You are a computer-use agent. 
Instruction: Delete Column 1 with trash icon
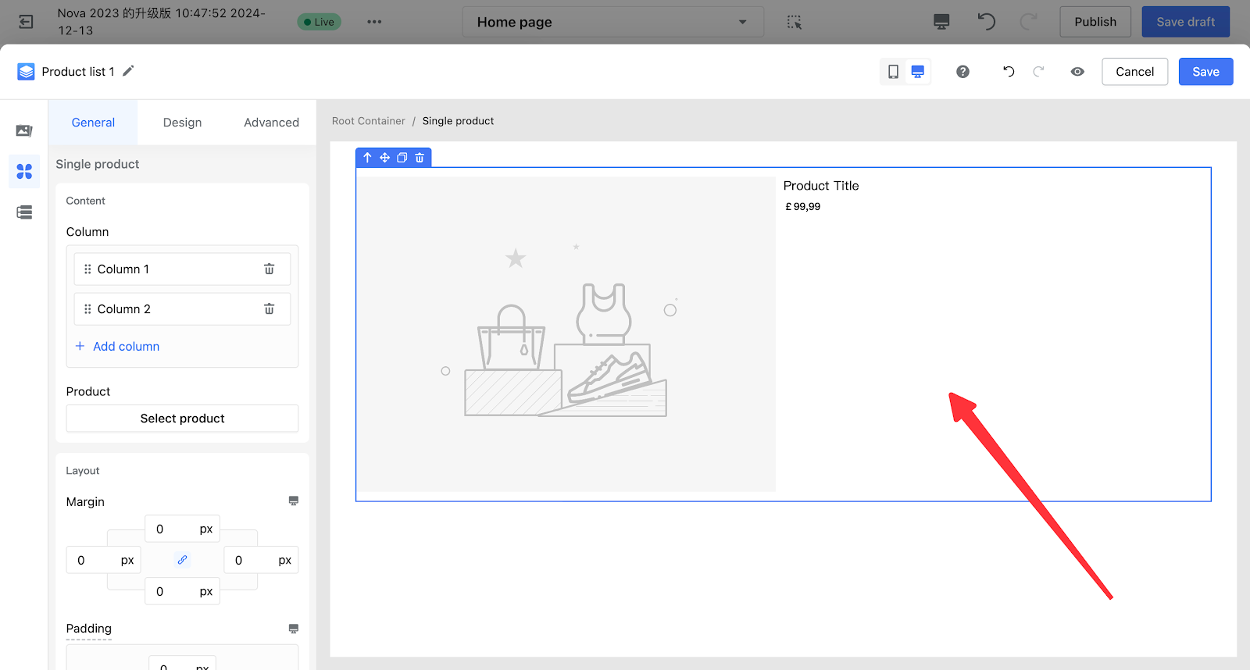coord(269,269)
